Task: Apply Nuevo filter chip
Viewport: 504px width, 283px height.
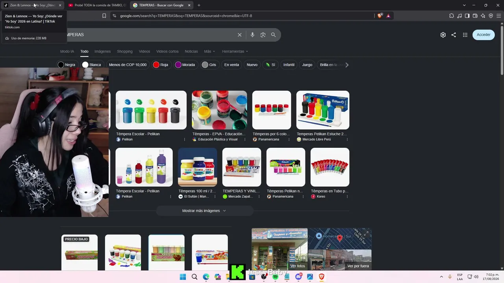Action: pos(252,65)
